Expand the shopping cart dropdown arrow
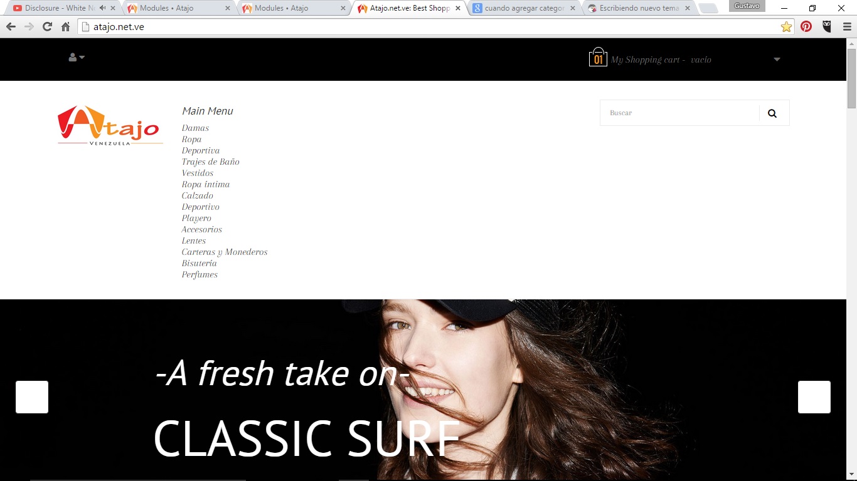 click(x=777, y=59)
